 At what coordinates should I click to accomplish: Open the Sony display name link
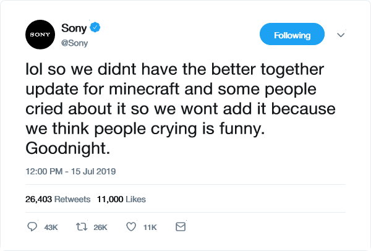pyautogui.click(x=74, y=28)
